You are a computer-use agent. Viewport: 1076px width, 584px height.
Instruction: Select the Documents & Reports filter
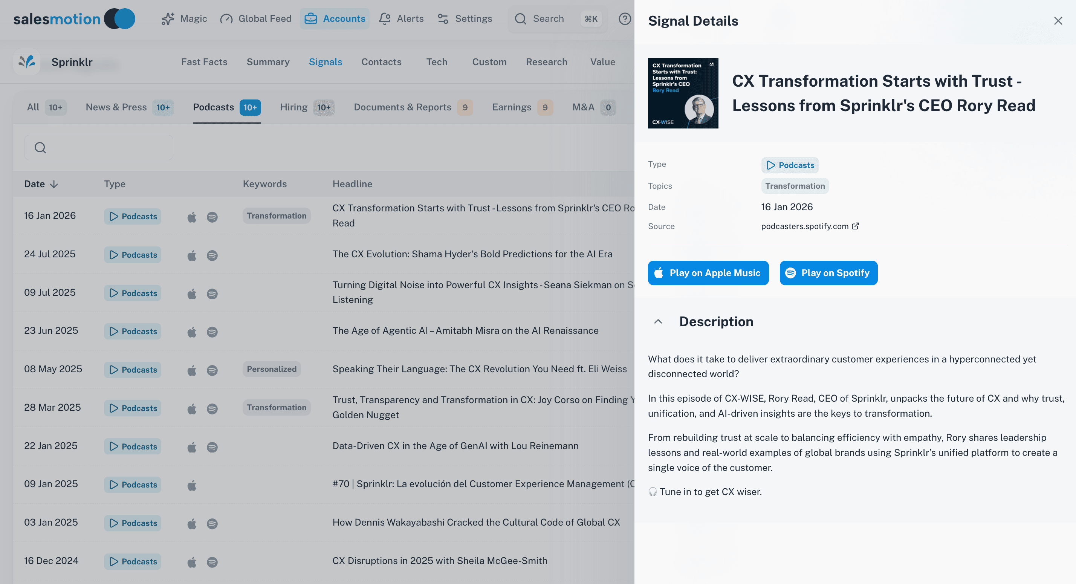pos(413,107)
